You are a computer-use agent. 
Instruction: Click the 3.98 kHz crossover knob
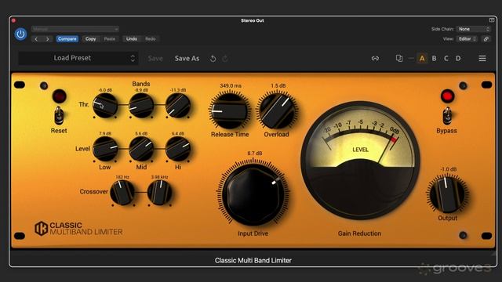coord(159,192)
